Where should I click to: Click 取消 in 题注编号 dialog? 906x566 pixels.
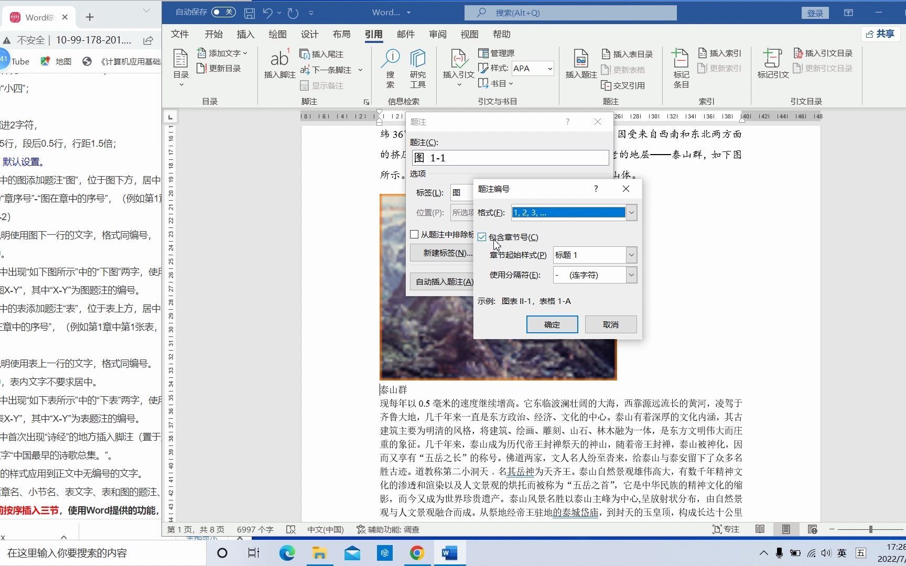(x=611, y=324)
